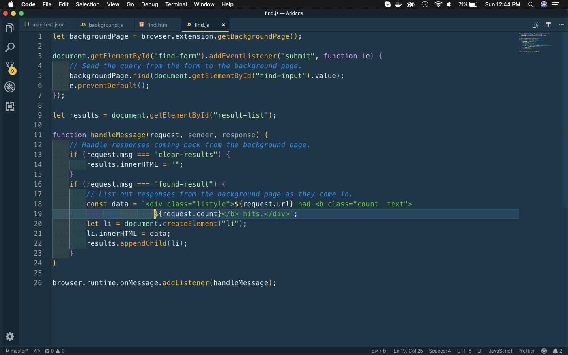The image size is (568, 355).
Task: Open Notification Center list icon
Action: point(556,4)
